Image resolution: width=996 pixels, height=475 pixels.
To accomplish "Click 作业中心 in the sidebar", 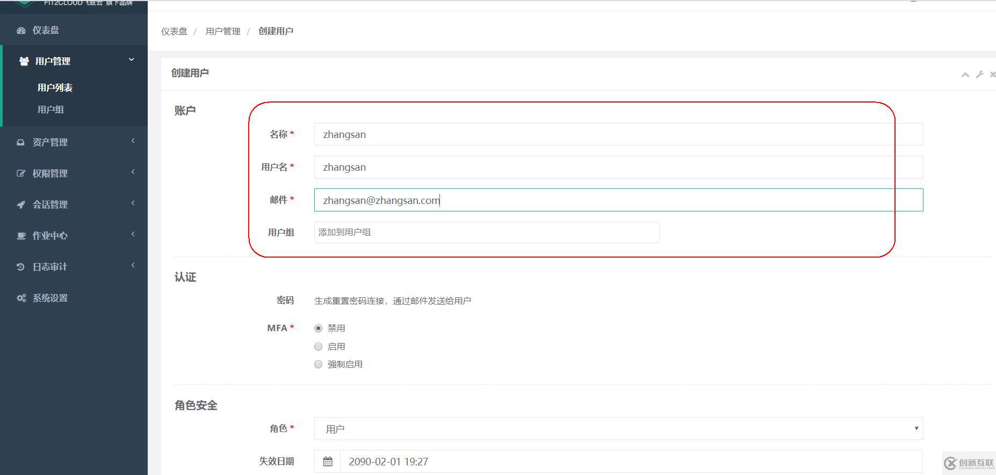I will [50, 236].
